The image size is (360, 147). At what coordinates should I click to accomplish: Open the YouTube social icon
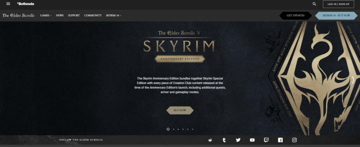click(x=252, y=140)
